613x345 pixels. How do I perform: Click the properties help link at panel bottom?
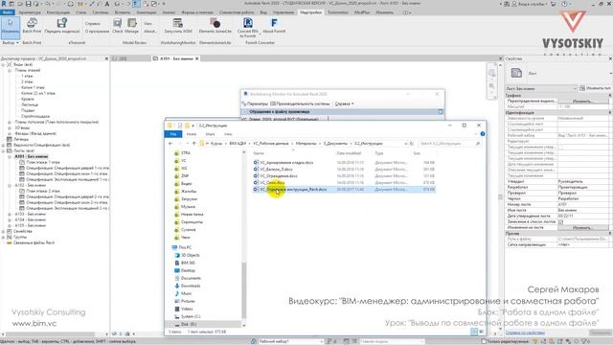(525, 333)
